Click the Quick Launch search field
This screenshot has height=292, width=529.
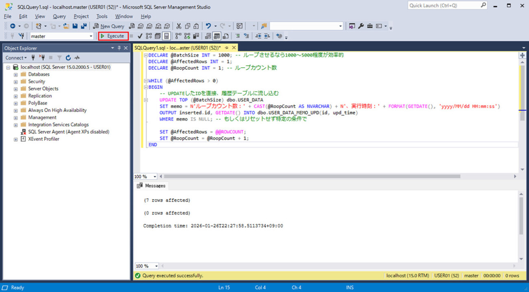coord(443,5)
